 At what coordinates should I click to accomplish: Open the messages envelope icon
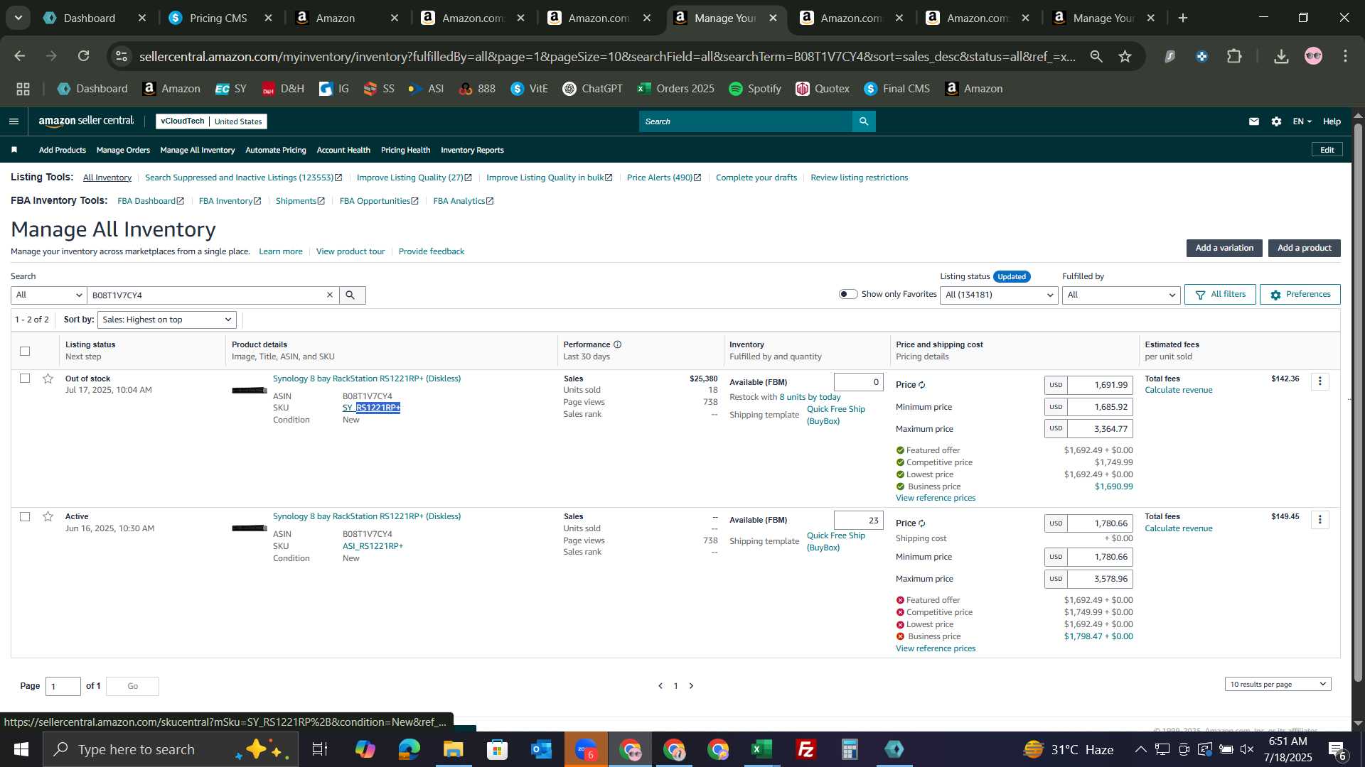1254,121
